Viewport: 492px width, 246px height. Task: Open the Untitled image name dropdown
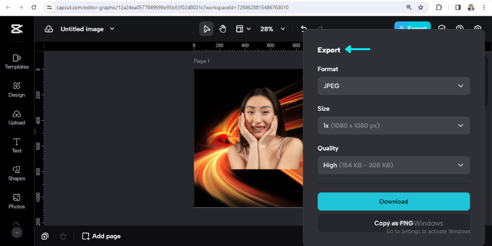88,29
